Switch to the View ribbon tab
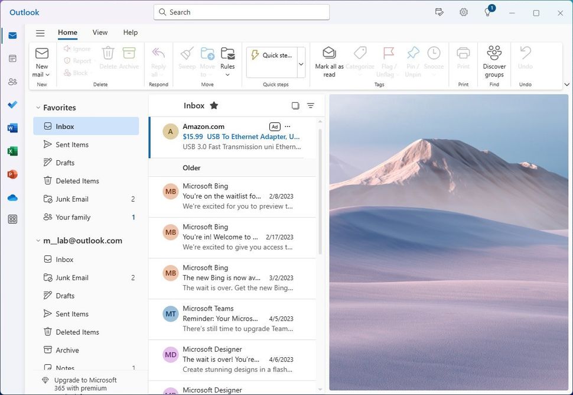Screen dimensions: 573x395 (x=99, y=33)
